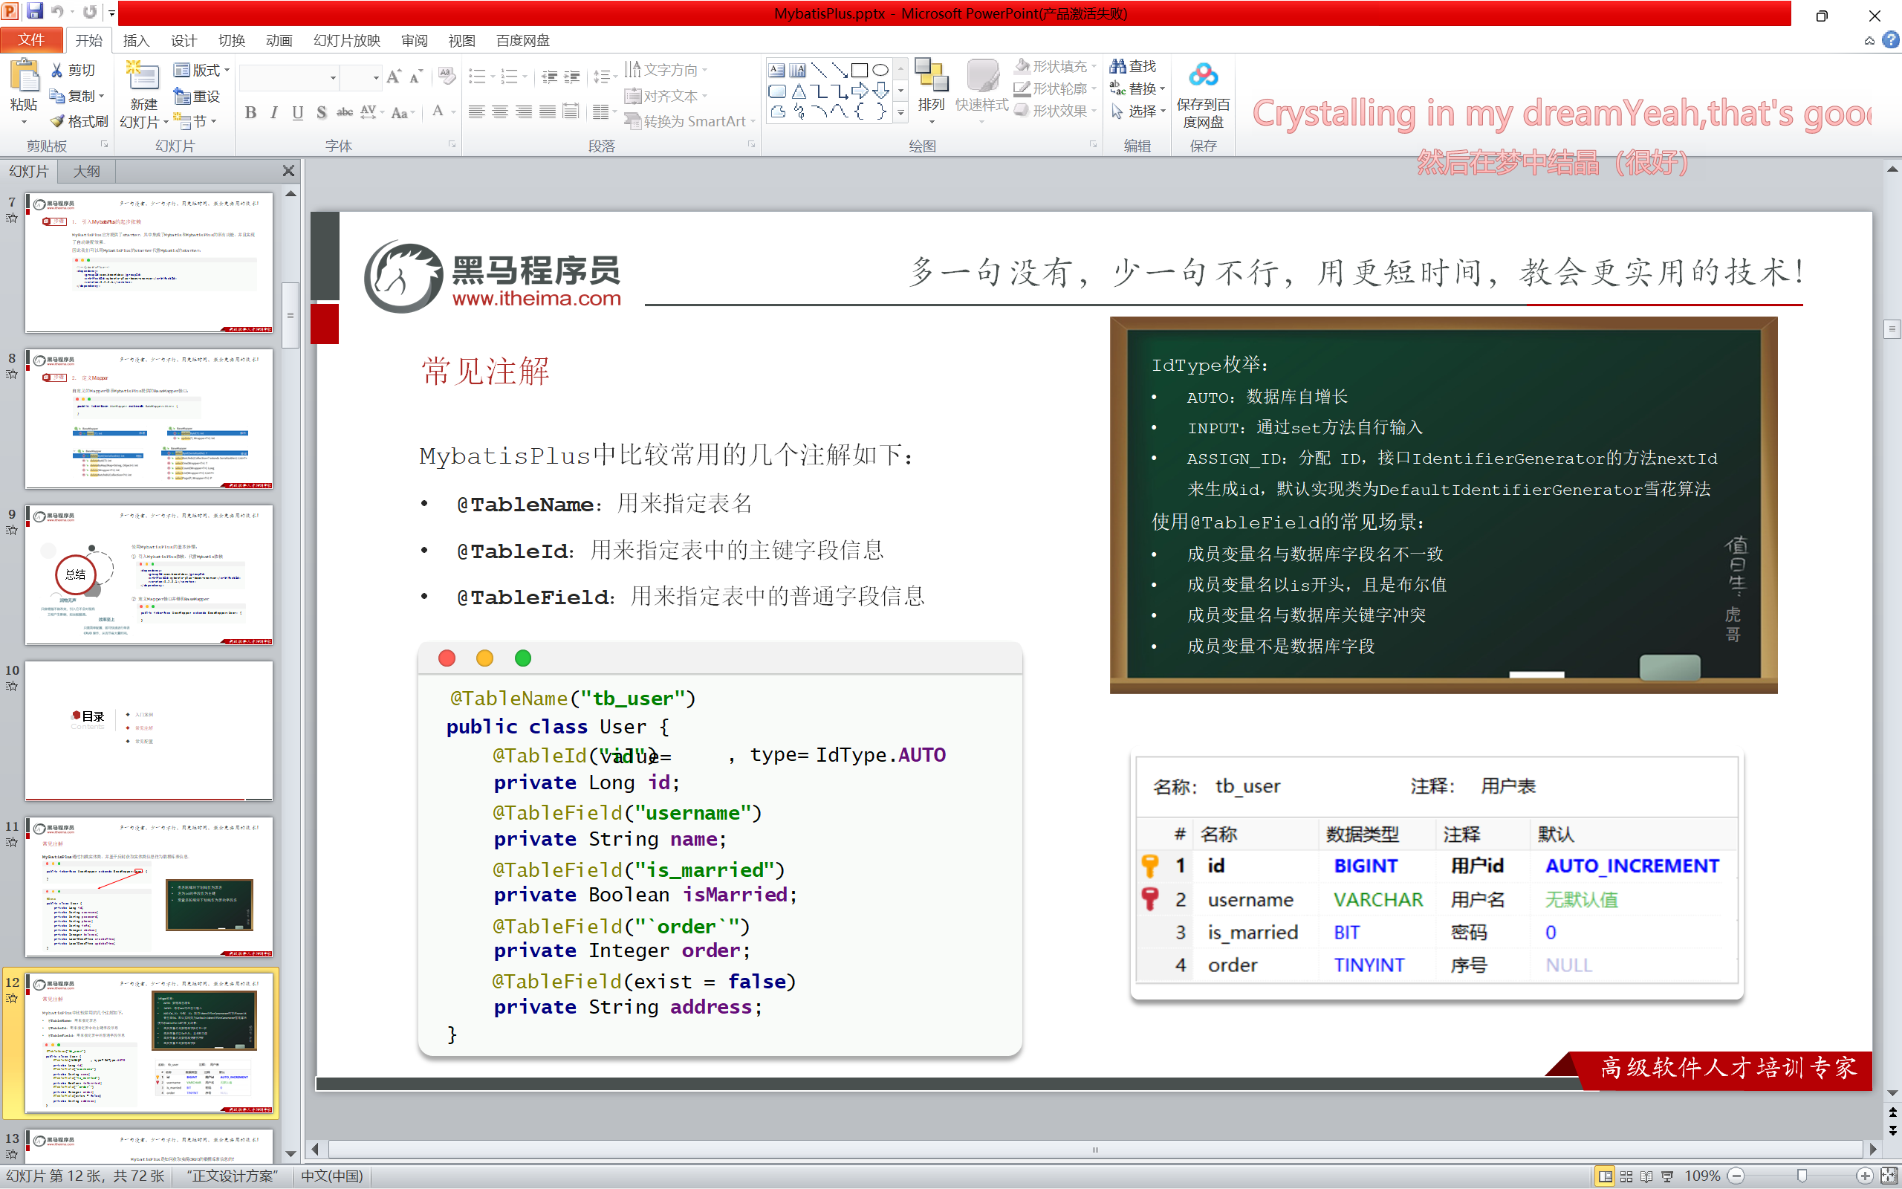Open 形状填充 shape fill color
The height and width of the screenshot is (1189, 1902).
[1054, 66]
